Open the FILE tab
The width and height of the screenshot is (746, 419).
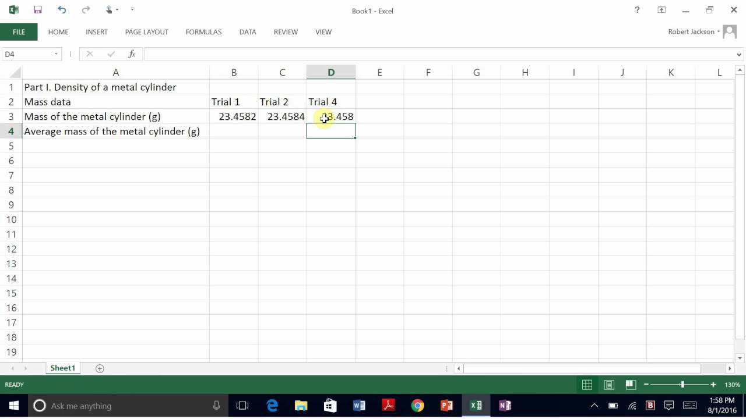(x=19, y=32)
